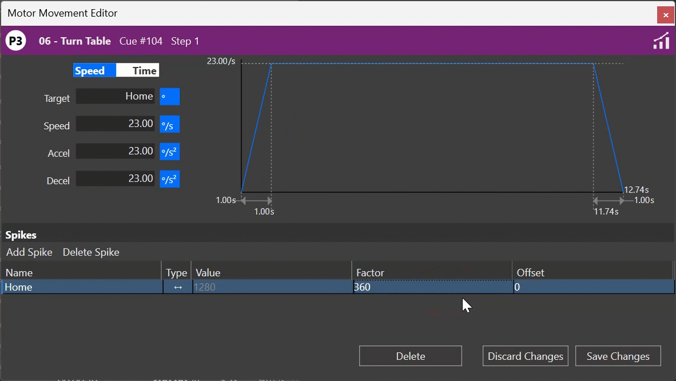Select the Home row in the Spikes table

point(80,287)
